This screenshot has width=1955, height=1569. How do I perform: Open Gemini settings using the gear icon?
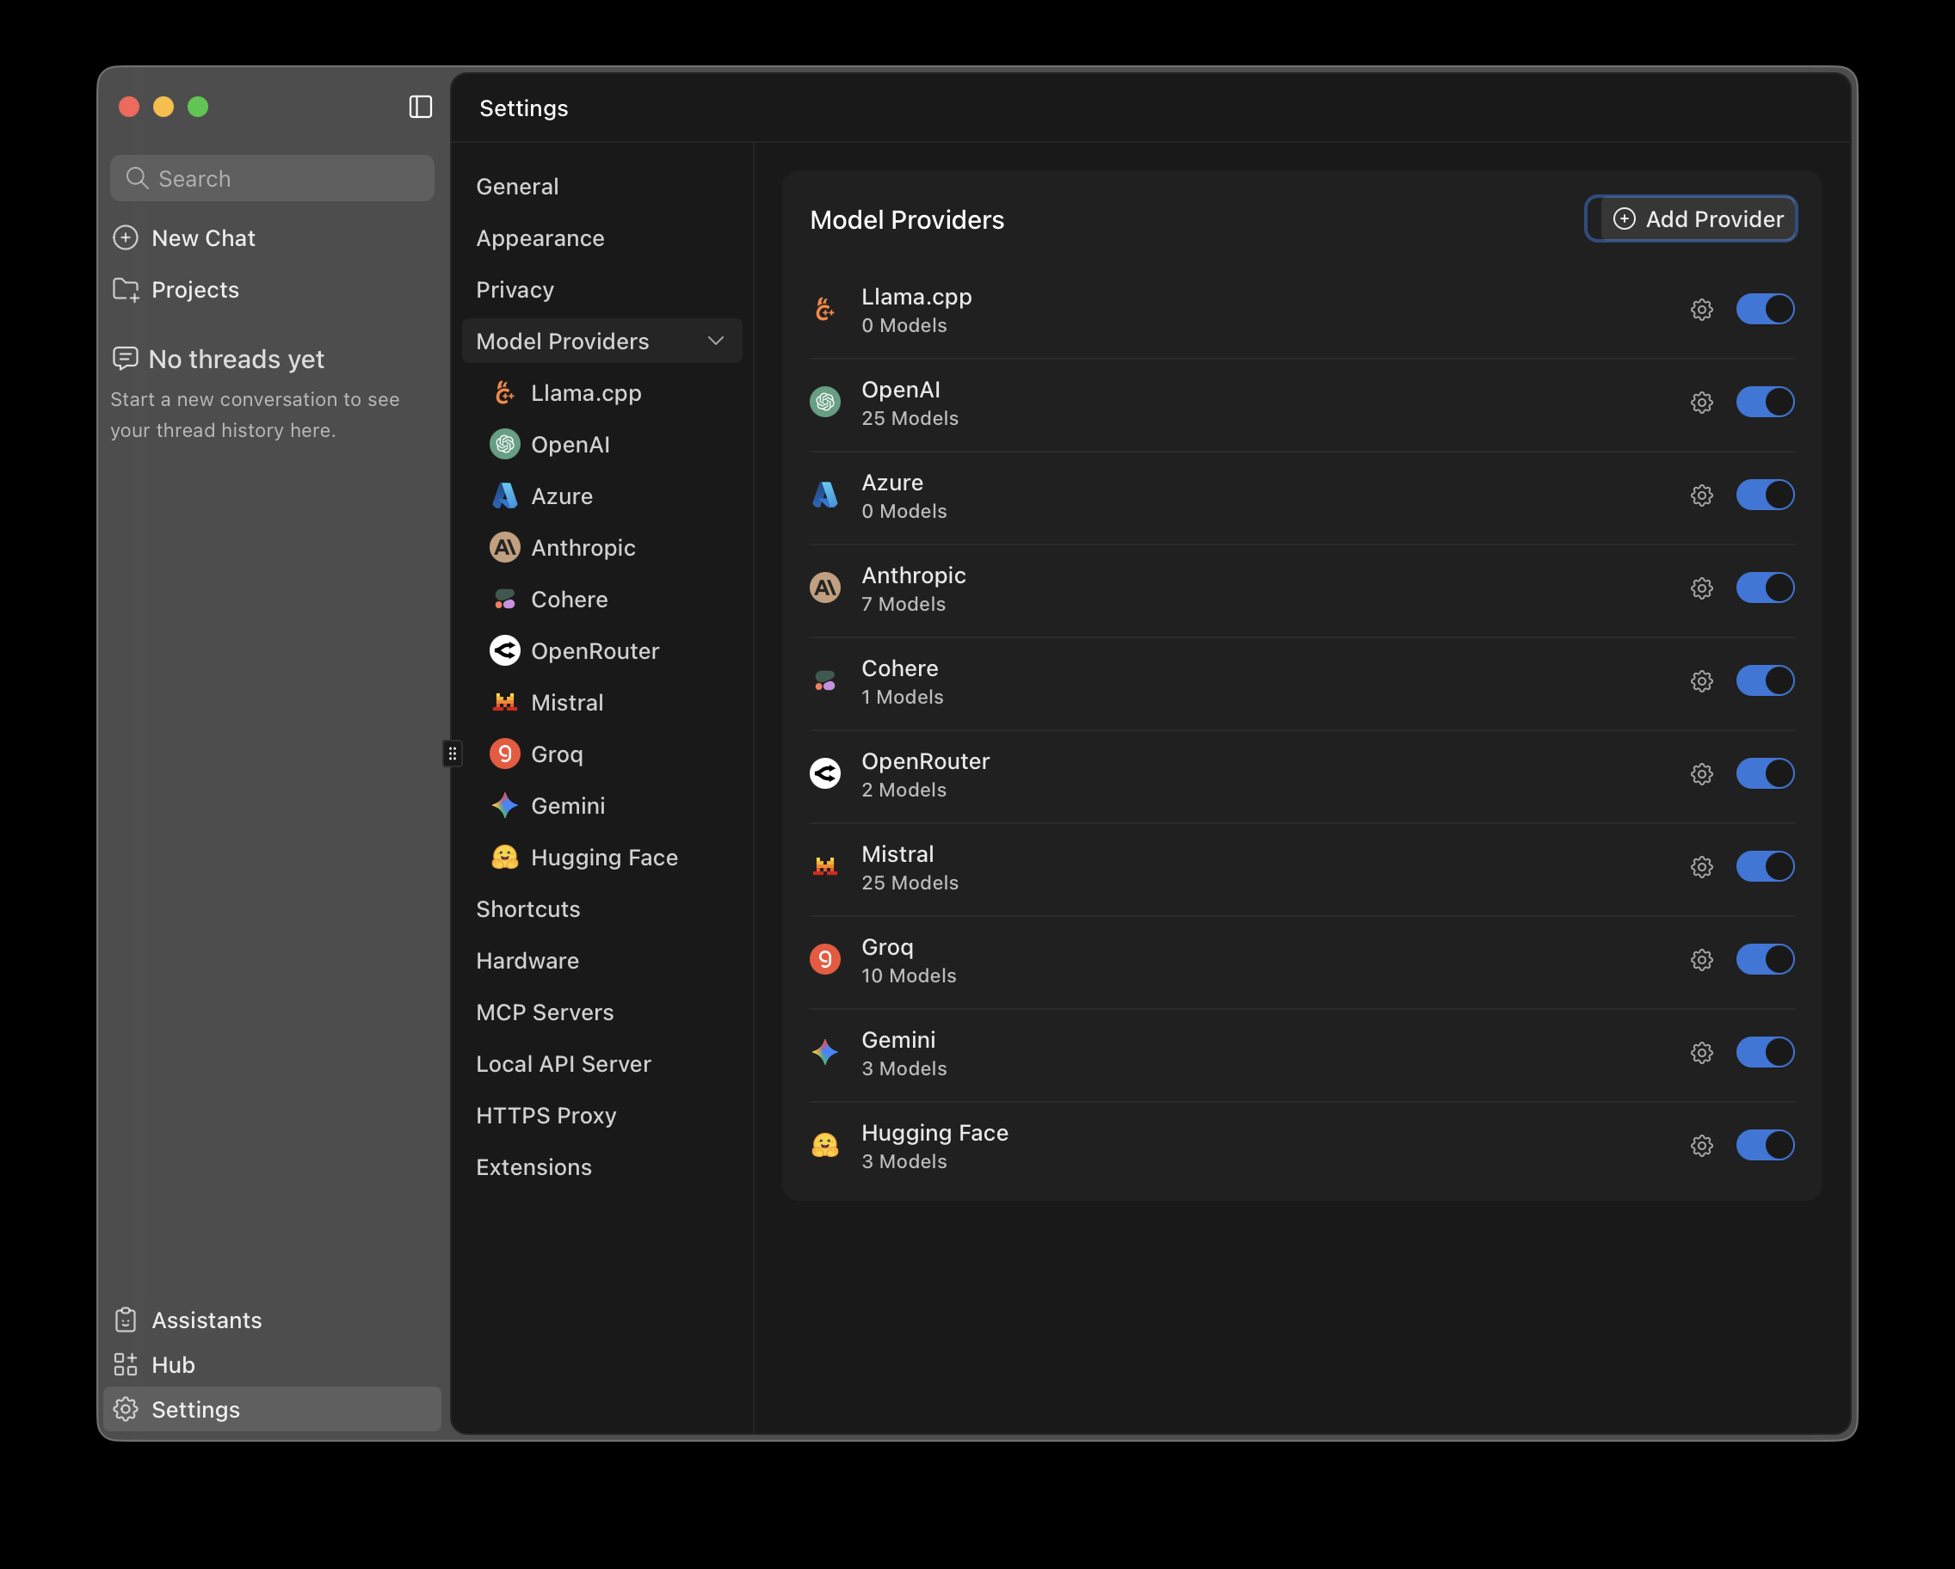tap(1701, 1052)
